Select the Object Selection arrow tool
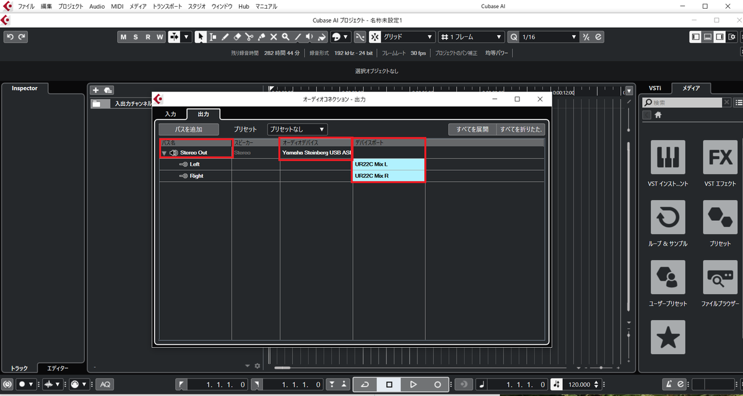Image resolution: width=743 pixels, height=396 pixels. pyautogui.click(x=201, y=37)
